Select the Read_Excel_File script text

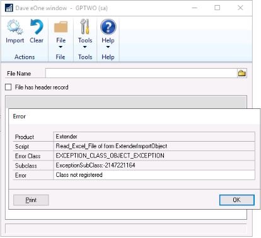point(112,146)
